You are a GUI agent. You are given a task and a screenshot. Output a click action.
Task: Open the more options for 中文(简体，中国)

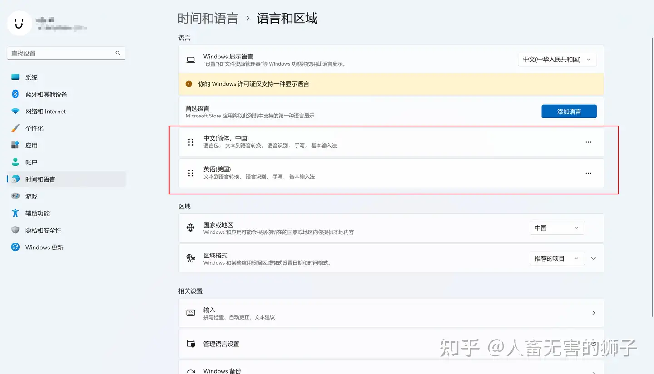point(588,142)
